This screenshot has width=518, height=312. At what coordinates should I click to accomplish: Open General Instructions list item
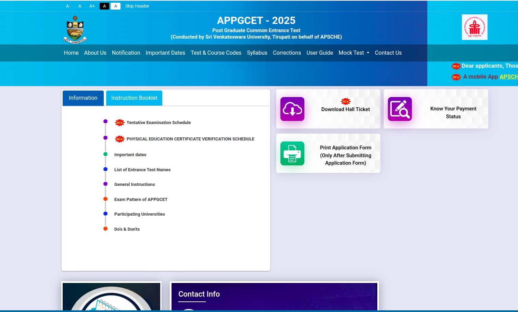point(135,184)
